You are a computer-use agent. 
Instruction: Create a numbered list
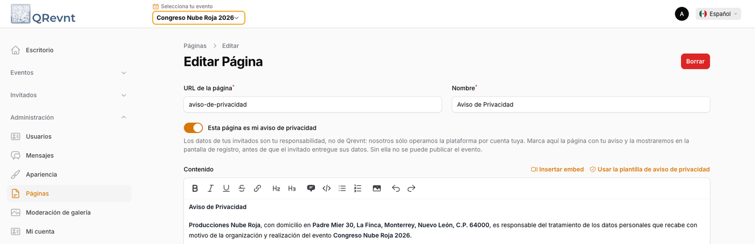[x=358, y=188]
